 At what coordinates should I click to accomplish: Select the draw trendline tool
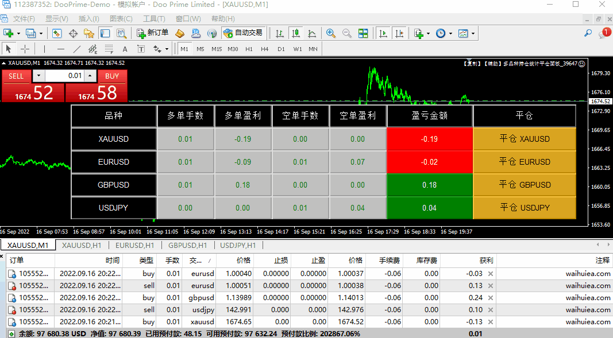pos(76,49)
